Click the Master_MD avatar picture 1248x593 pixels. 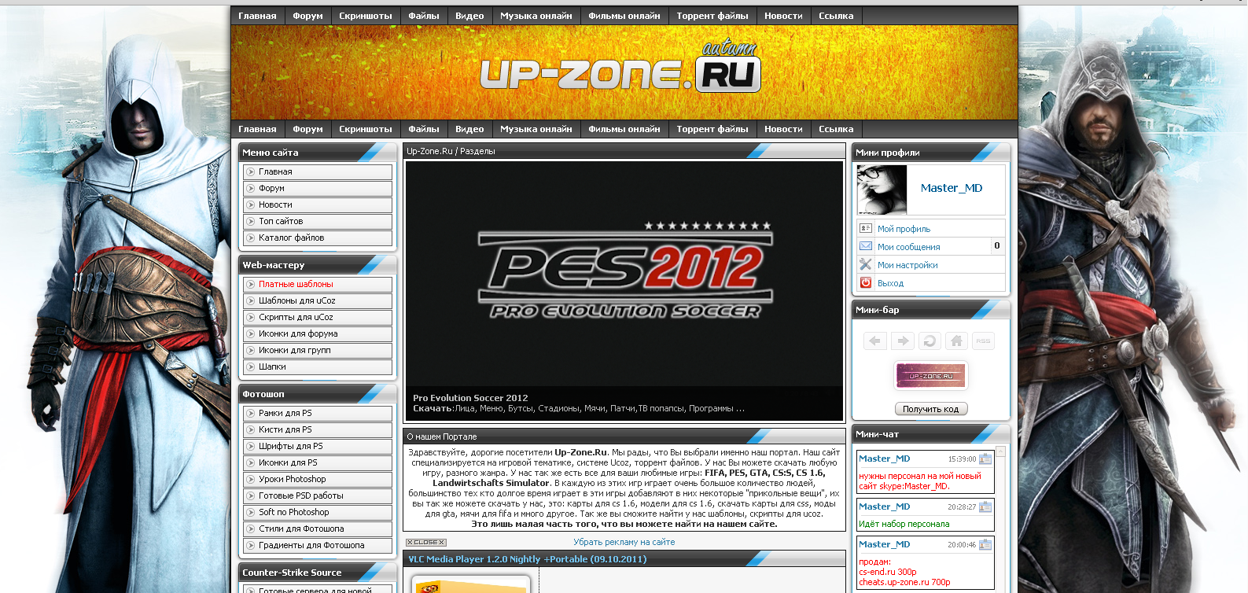882,190
